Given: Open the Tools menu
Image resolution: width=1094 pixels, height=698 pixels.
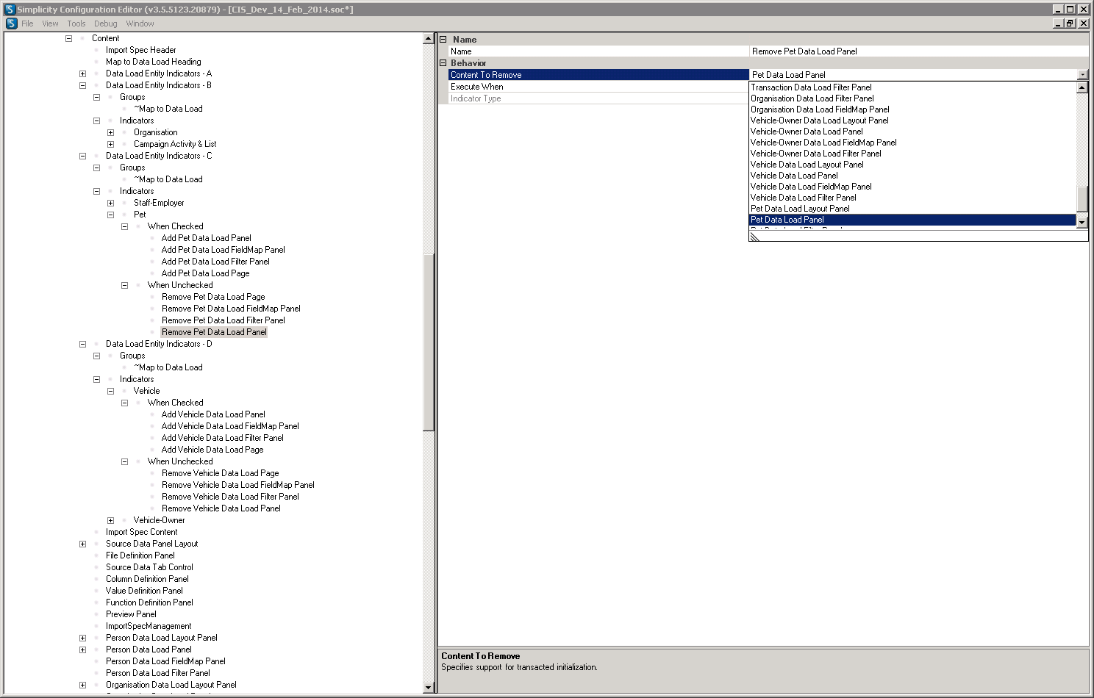Looking at the screenshot, I should point(76,24).
